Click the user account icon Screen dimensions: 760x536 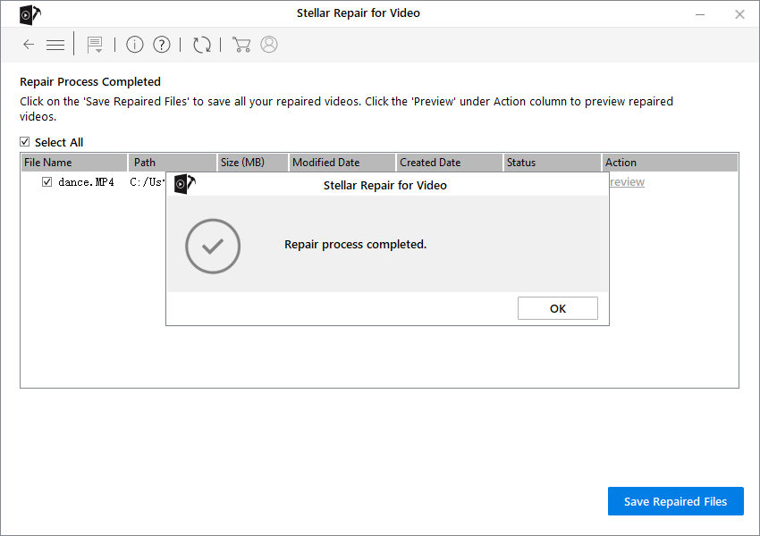tap(269, 45)
